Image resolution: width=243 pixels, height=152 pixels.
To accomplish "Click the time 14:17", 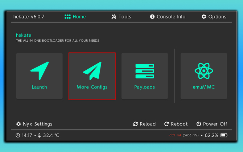I will (x=27, y=135).
